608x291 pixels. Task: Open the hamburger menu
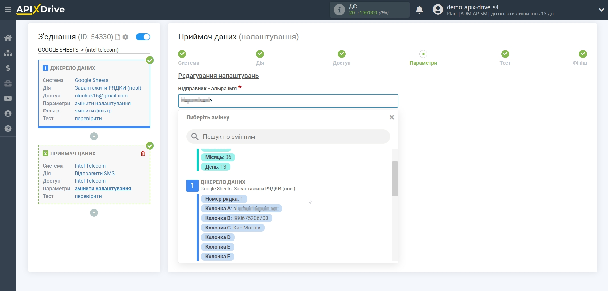[8, 10]
